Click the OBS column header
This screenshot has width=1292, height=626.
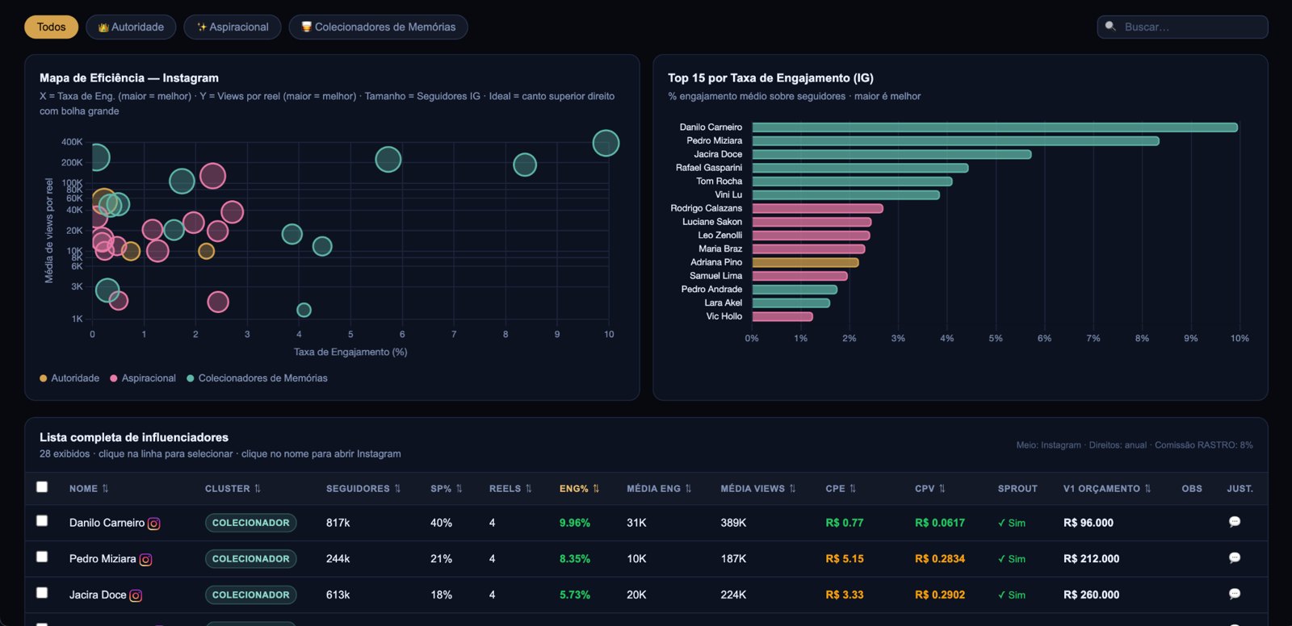(x=1192, y=489)
